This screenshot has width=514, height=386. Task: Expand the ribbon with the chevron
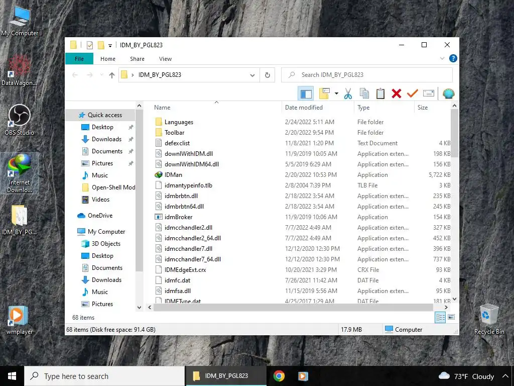tap(442, 58)
